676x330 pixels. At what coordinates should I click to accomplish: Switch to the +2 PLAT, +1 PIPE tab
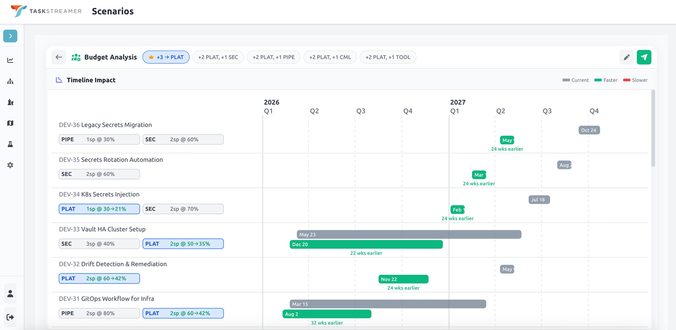point(273,57)
